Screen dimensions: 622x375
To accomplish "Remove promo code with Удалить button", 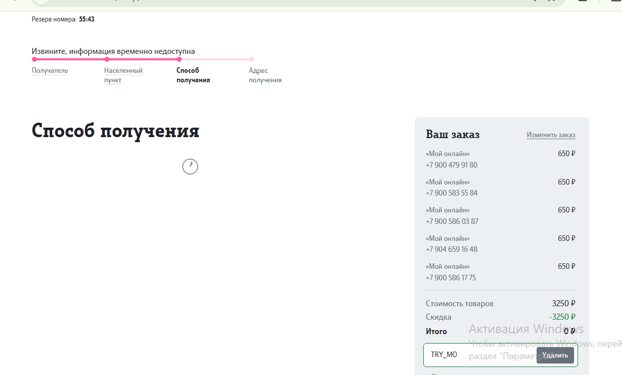I will 555,356.
